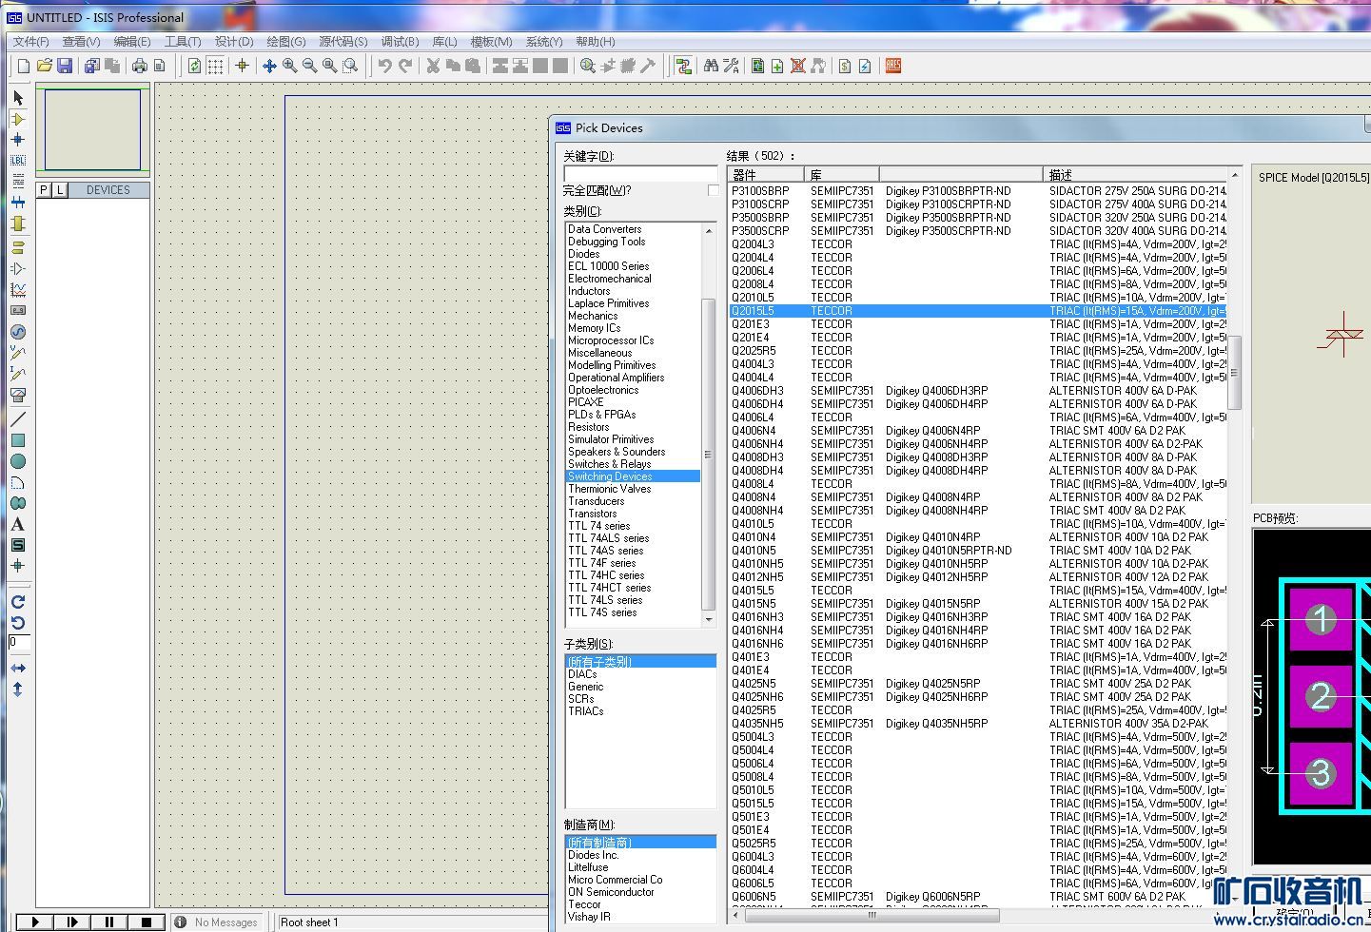Select Optoelectronics in category list

tap(603, 390)
